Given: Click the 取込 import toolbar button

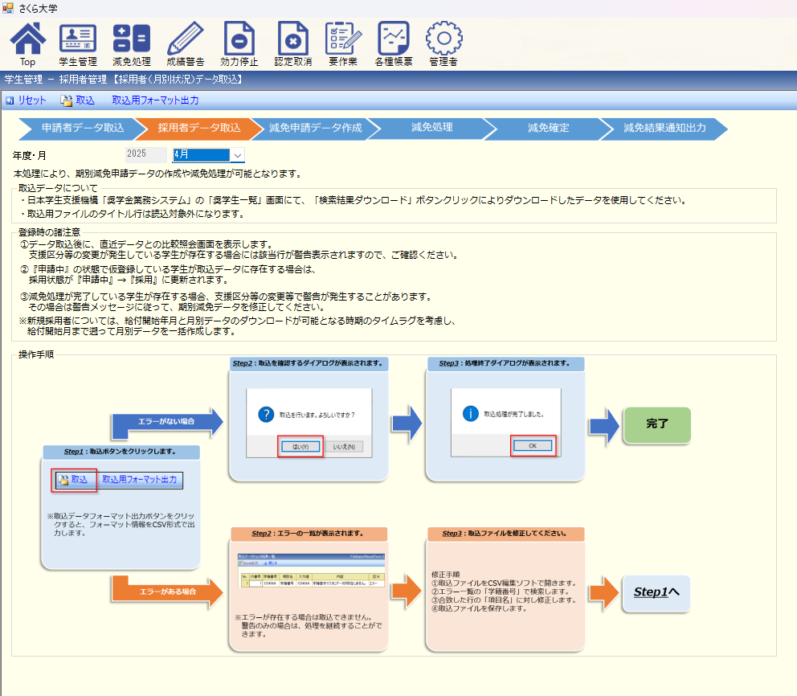Looking at the screenshot, I should (x=78, y=100).
